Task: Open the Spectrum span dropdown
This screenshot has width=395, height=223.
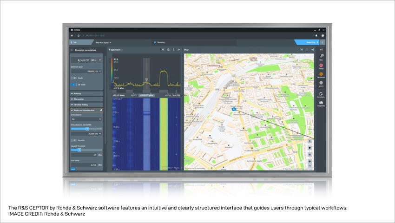Action: click(86, 71)
